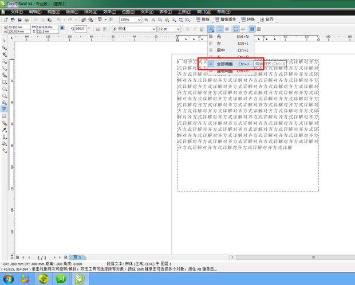
Task: Choose the Rectangle tool in the toolbox
Action: click(5, 81)
